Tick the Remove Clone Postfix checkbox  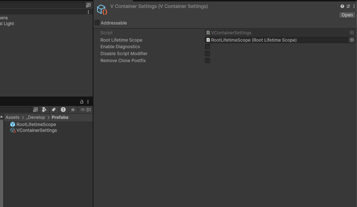coord(207,61)
